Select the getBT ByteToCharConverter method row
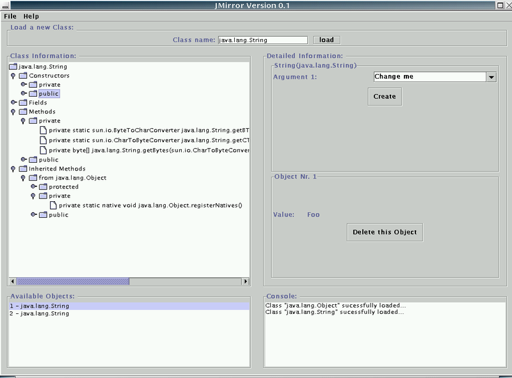This screenshot has height=378, width=512. point(149,130)
